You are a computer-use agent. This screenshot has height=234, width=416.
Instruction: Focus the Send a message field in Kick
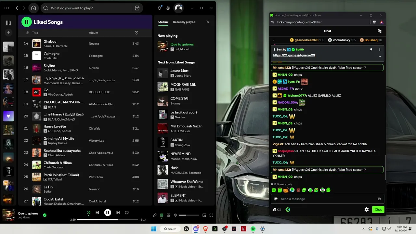tap(328, 199)
